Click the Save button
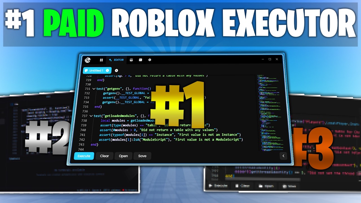Image resolution: width=361 pixels, height=203 pixels. pos(142,156)
